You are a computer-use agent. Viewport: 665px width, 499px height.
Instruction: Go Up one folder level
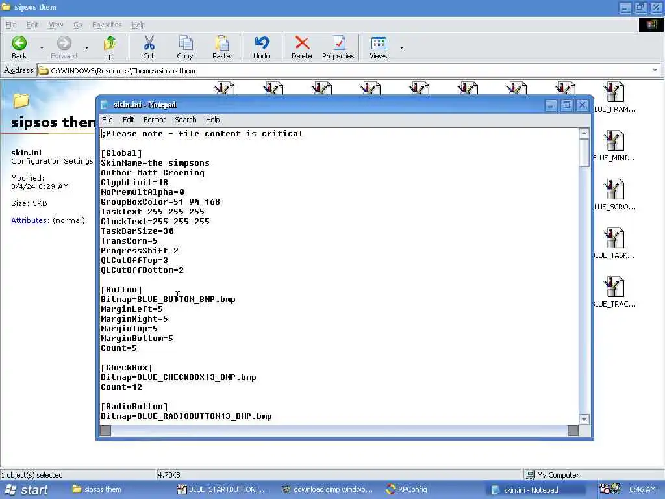(108, 47)
